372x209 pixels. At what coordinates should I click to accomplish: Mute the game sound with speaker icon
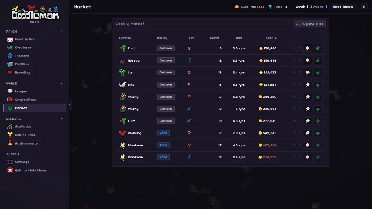tap(364, 7)
